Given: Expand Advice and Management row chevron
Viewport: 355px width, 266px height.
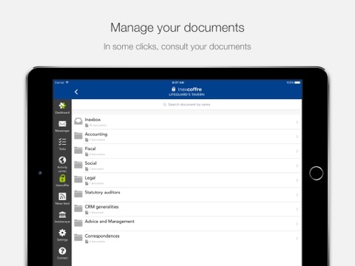Looking at the screenshot, I should coord(297,224).
